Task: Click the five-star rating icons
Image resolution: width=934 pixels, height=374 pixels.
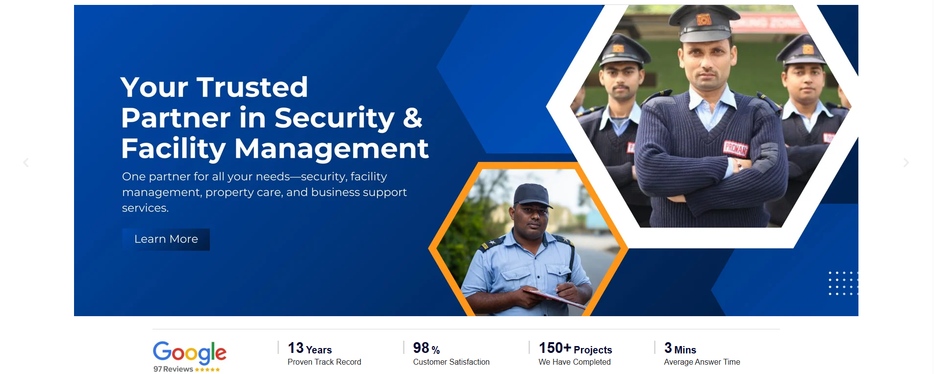Action: pyautogui.click(x=207, y=370)
